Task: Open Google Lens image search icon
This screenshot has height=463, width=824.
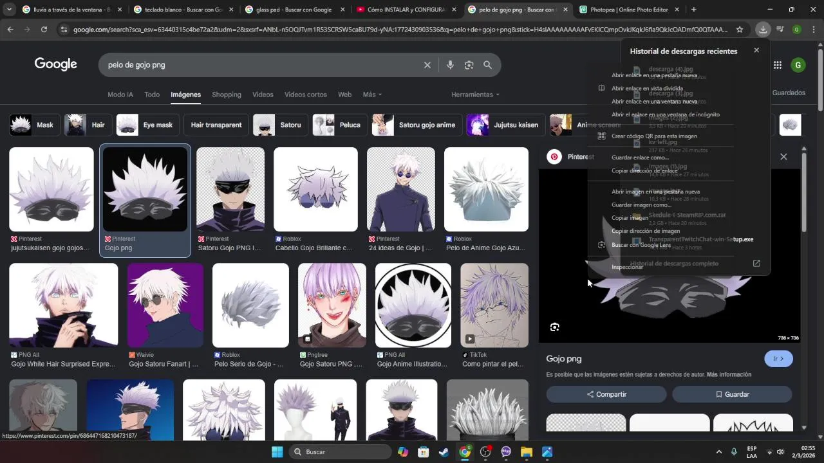Action: (469, 65)
